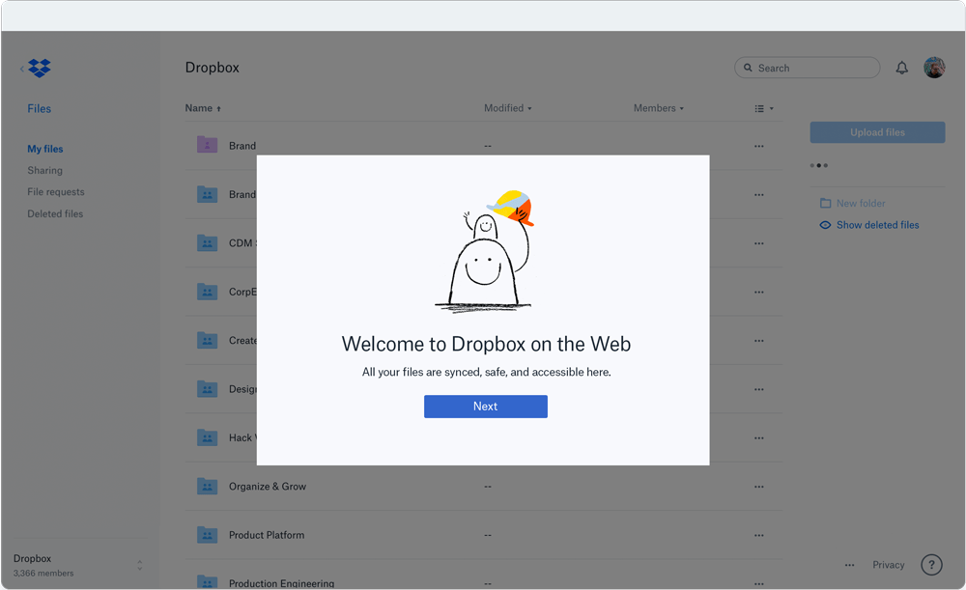Open the Privacy link

[888, 565]
